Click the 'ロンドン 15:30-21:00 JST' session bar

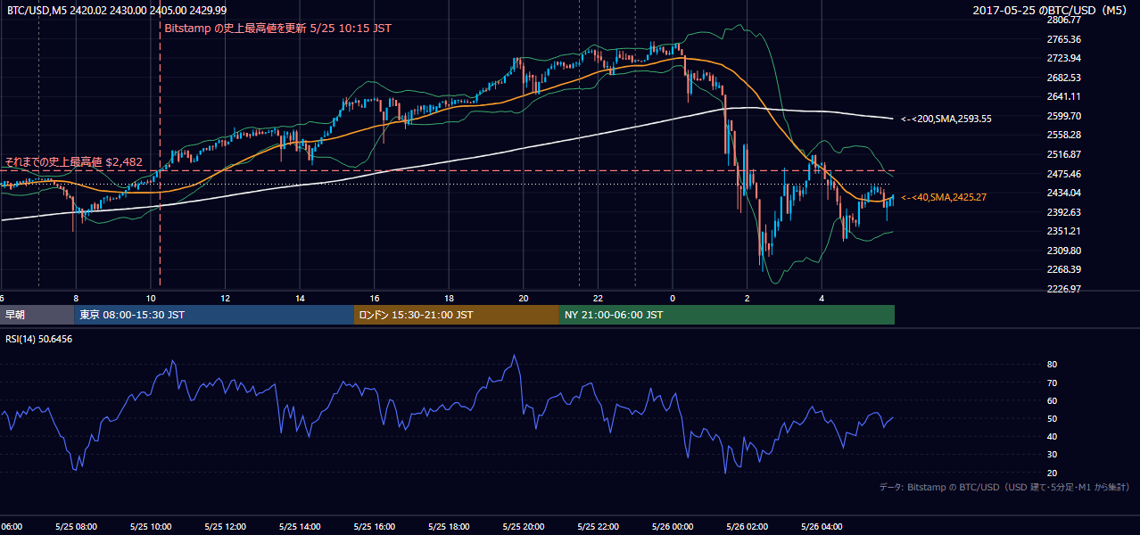click(x=457, y=315)
